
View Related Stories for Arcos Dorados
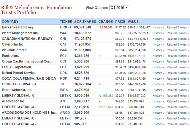click(178, 113)
